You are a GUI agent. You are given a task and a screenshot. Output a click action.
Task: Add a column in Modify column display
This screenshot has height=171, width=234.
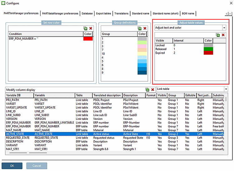coord(147,90)
